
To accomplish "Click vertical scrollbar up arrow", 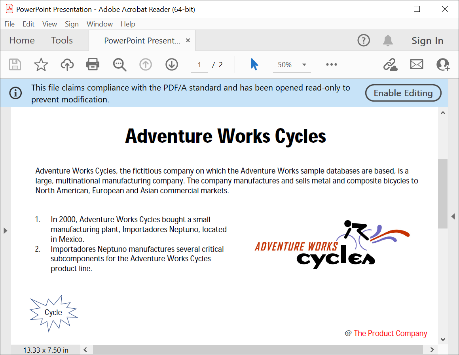I will point(443,113).
